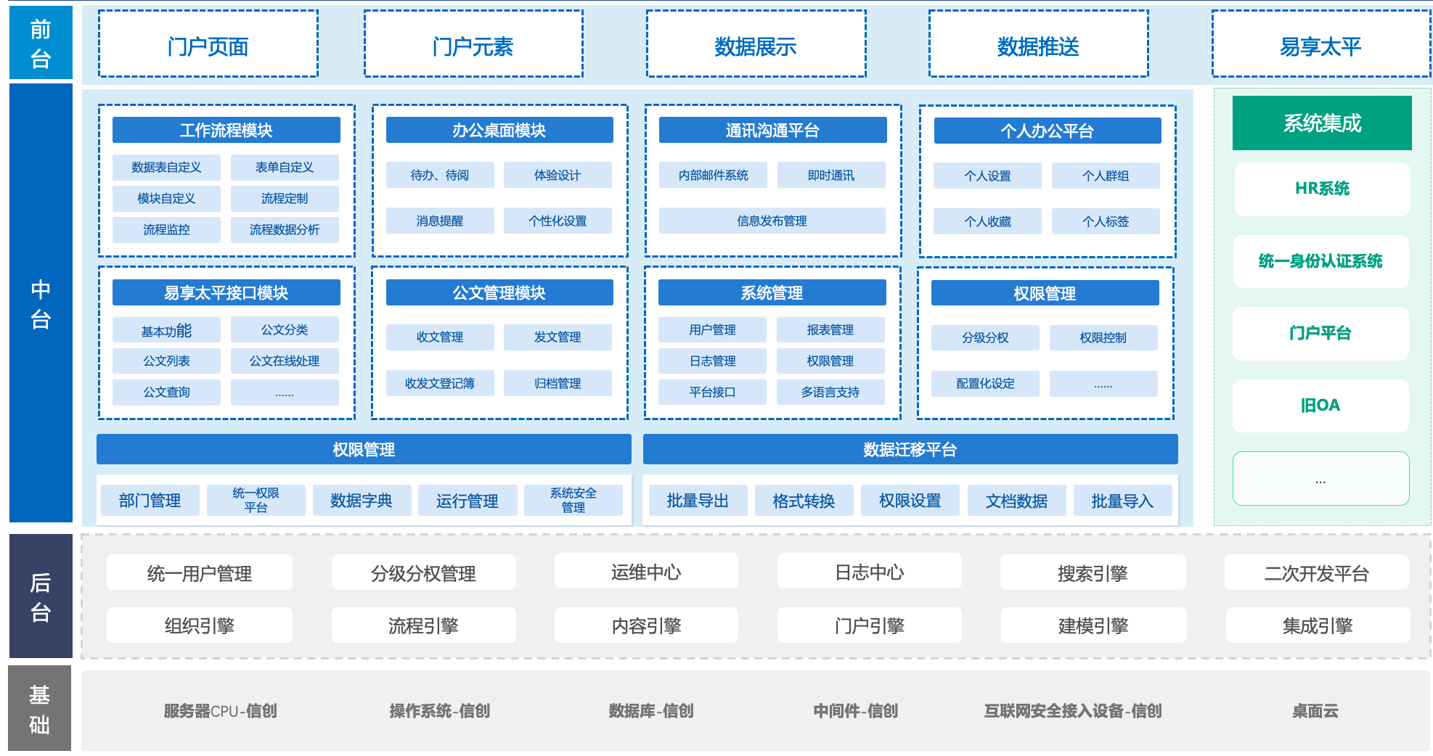This screenshot has width=1433, height=756.
Task: Click the 权限控制 item
Action: [x=1103, y=337]
